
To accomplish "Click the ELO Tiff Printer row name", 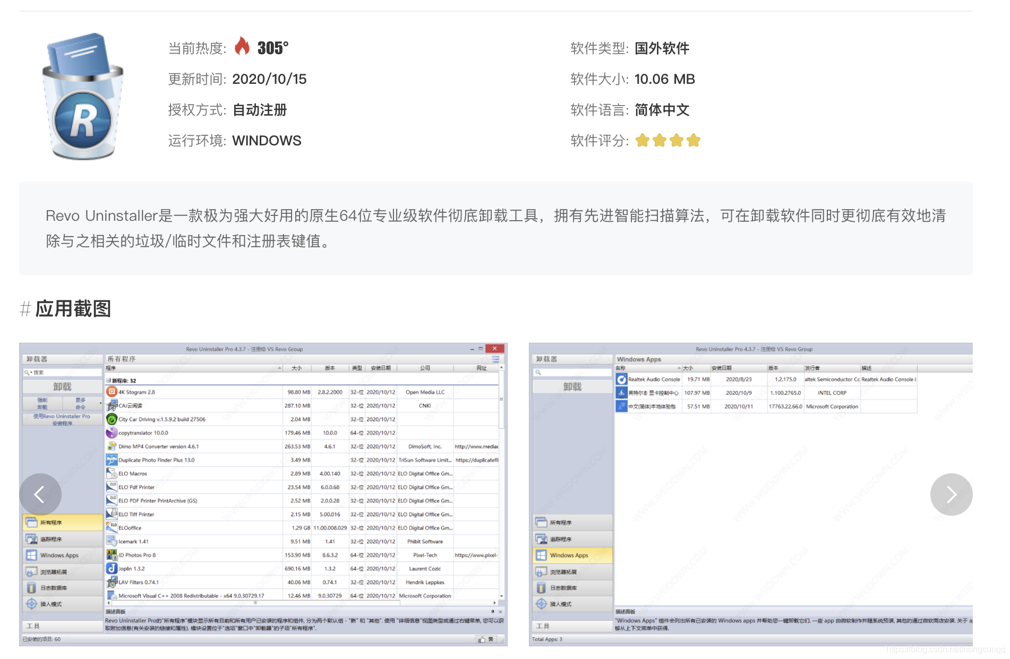I will 136,514.
